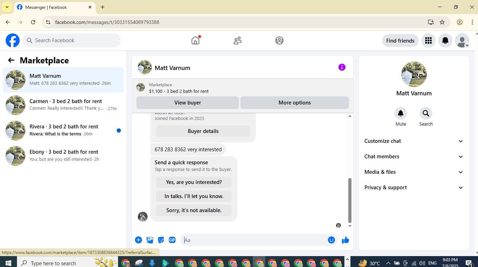Open a new browser tab
Image resolution: width=478 pixels, height=267 pixels.
pyautogui.click(x=103, y=7)
